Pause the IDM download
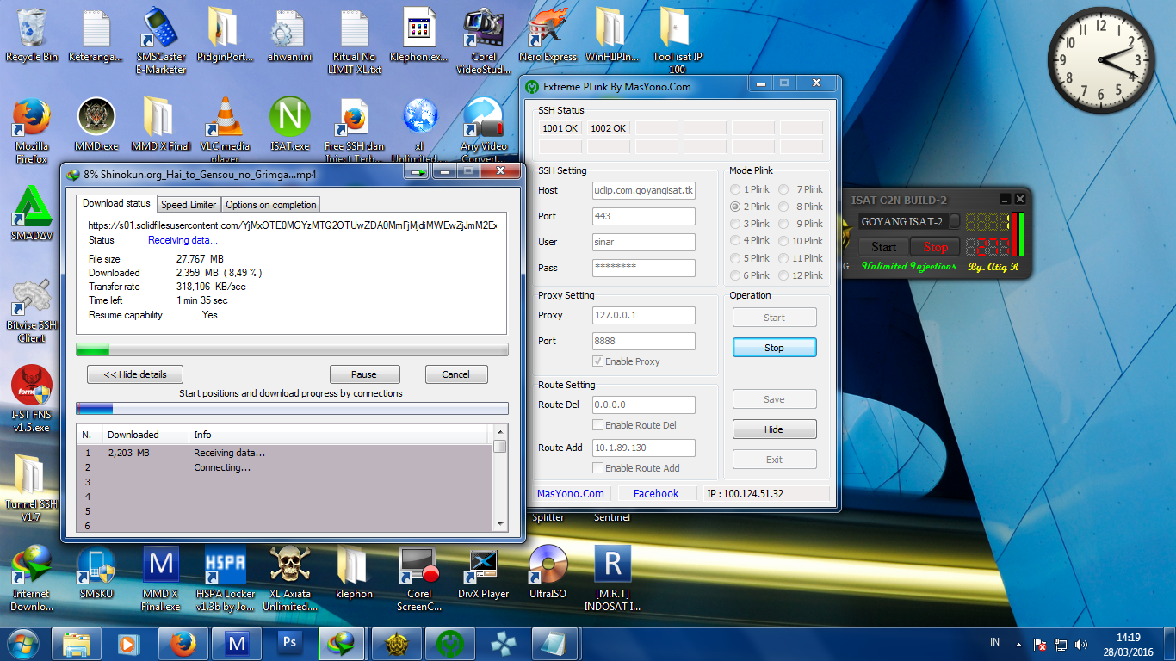This screenshot has width=1176, height=661. (364, 374)
